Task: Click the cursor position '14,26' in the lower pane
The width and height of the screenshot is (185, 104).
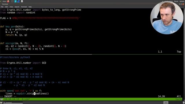Action: [161, 96]
